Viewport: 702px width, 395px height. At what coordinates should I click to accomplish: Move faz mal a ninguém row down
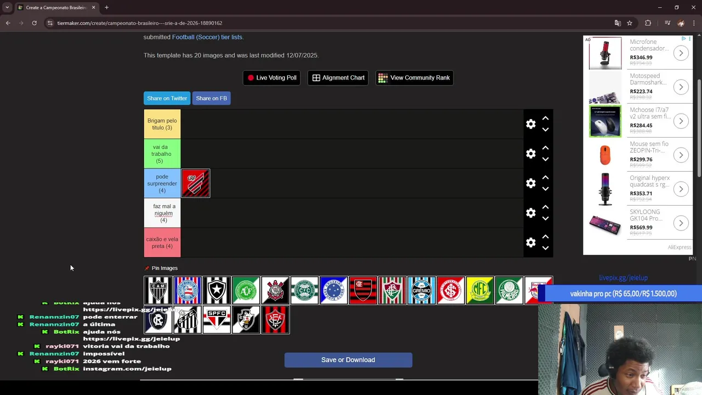(x=545, y=218)
